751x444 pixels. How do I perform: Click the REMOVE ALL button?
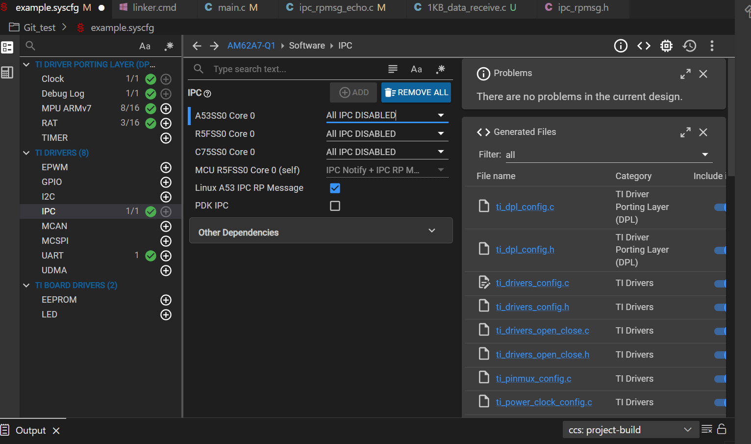click(x=416, y=92)
